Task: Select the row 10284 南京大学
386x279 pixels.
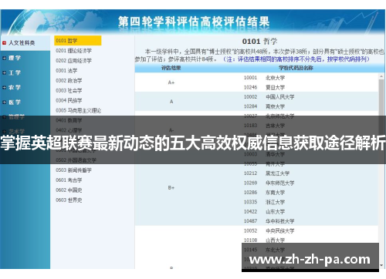Action: 264,106
